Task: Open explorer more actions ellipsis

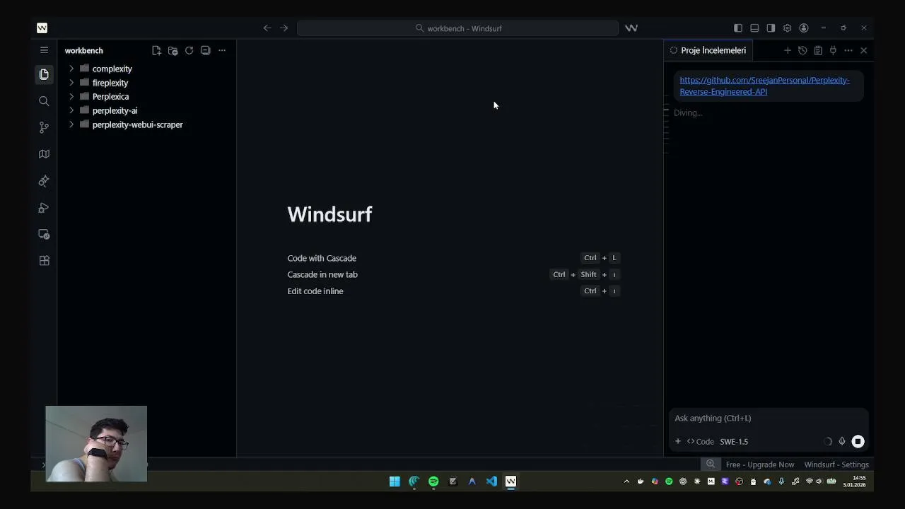Action: [x=222, y=50]
